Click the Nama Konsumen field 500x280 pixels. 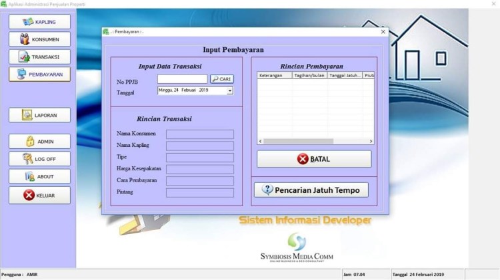click(200, 134)
